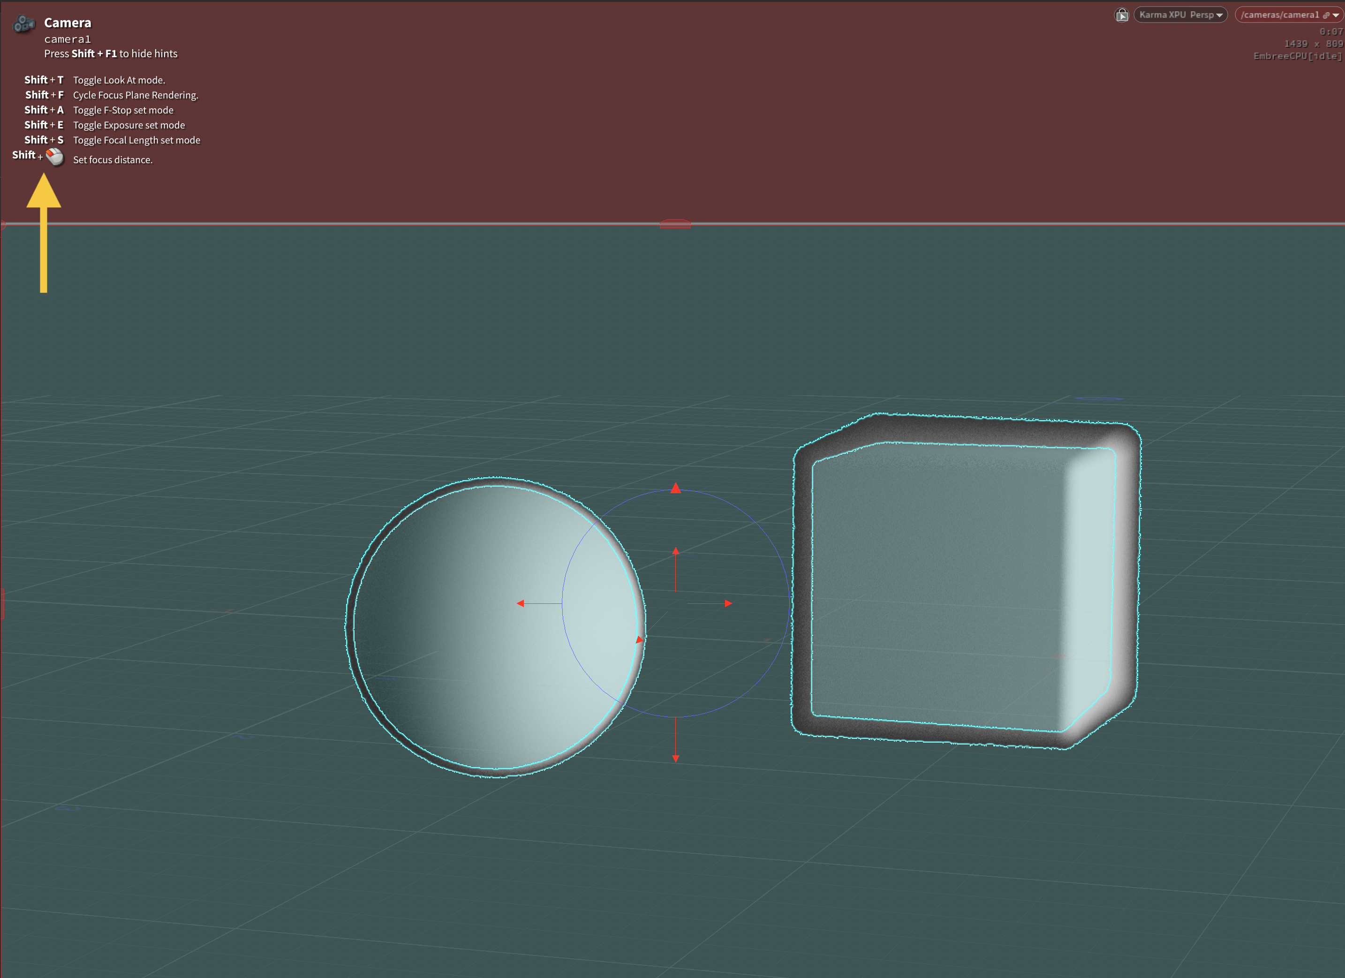Open the Karma XPU Persp dropdown
The width and height of the screenshot is (1345, 978).
(1180, 15)
